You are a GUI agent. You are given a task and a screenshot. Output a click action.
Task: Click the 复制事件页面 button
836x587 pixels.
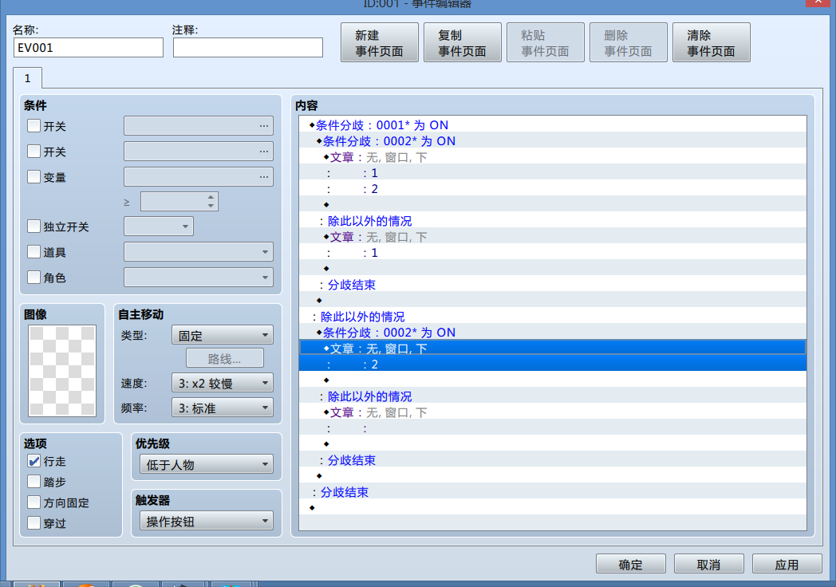click(462, 42)
